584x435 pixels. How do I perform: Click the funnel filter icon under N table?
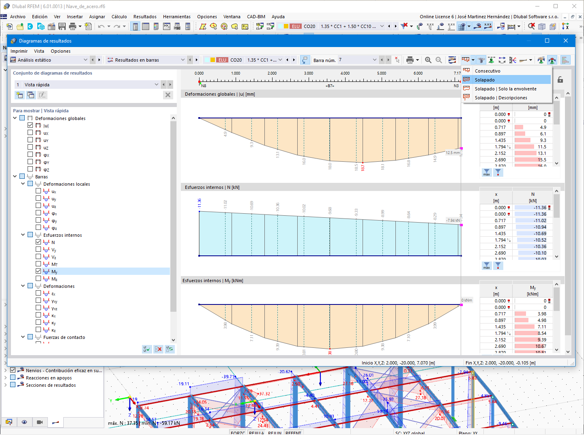(498, 266)
